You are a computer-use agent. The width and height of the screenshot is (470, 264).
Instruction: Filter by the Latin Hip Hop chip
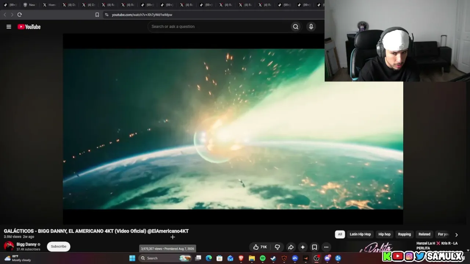tap(360, 234)
